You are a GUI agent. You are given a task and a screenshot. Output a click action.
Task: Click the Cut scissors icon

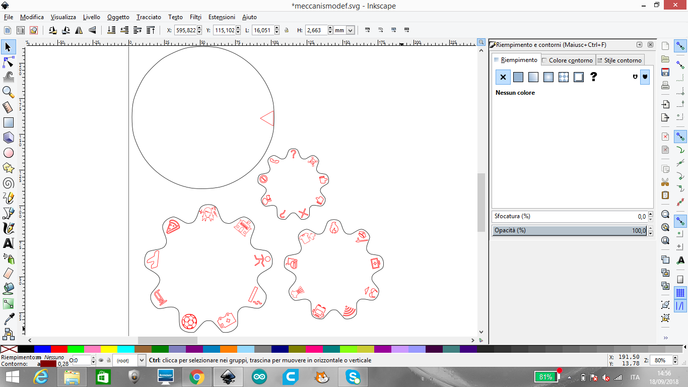(665, 182)
